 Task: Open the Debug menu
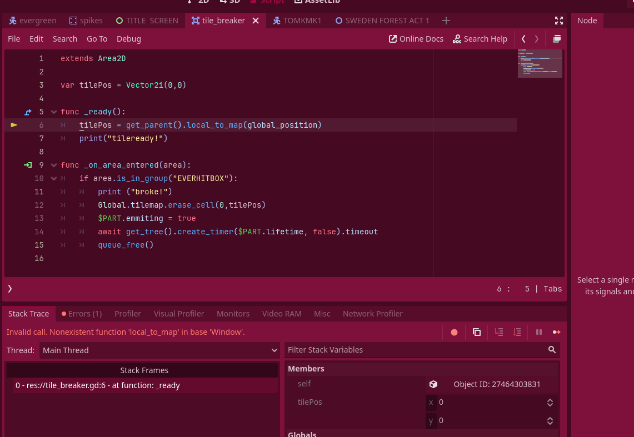coord(128,39)
